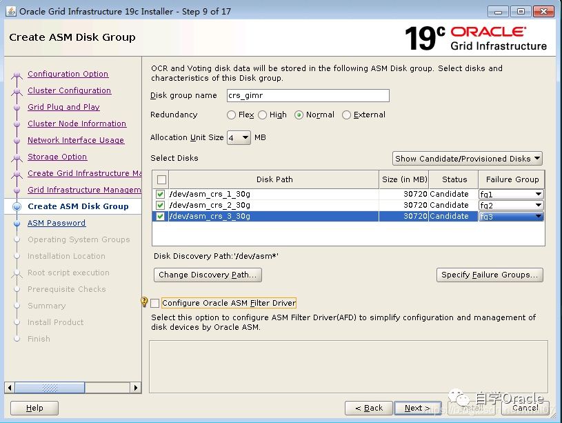
Task: Click the step bullet beside ASM Password
Action: (x=17, y=223)
